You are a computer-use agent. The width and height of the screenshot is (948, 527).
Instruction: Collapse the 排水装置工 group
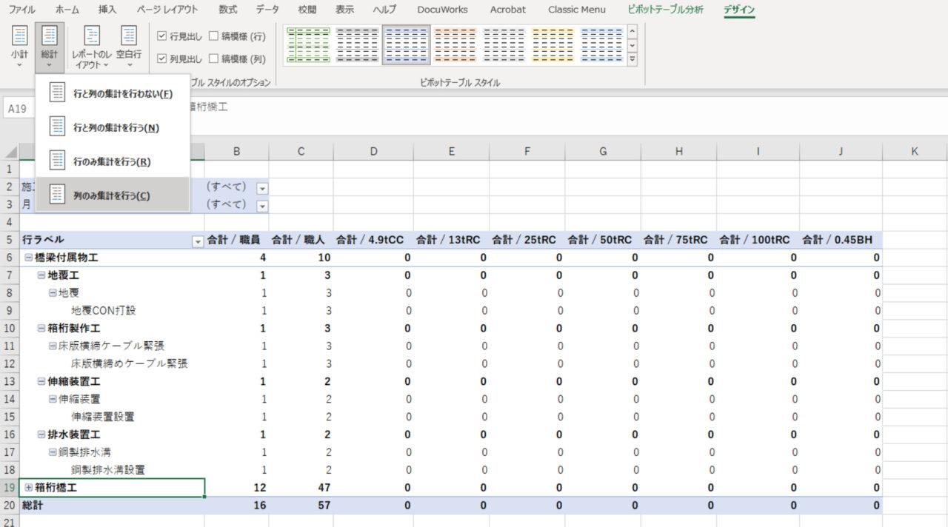(x=41, y=435)
